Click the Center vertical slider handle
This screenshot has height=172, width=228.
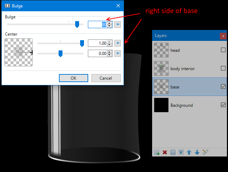click(x=60, y=54)
